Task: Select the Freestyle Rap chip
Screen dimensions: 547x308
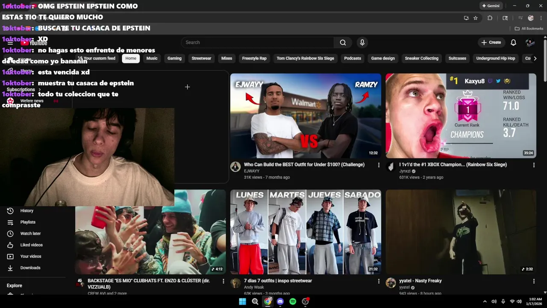Action: pyautogui.click(x=254, y=58)
